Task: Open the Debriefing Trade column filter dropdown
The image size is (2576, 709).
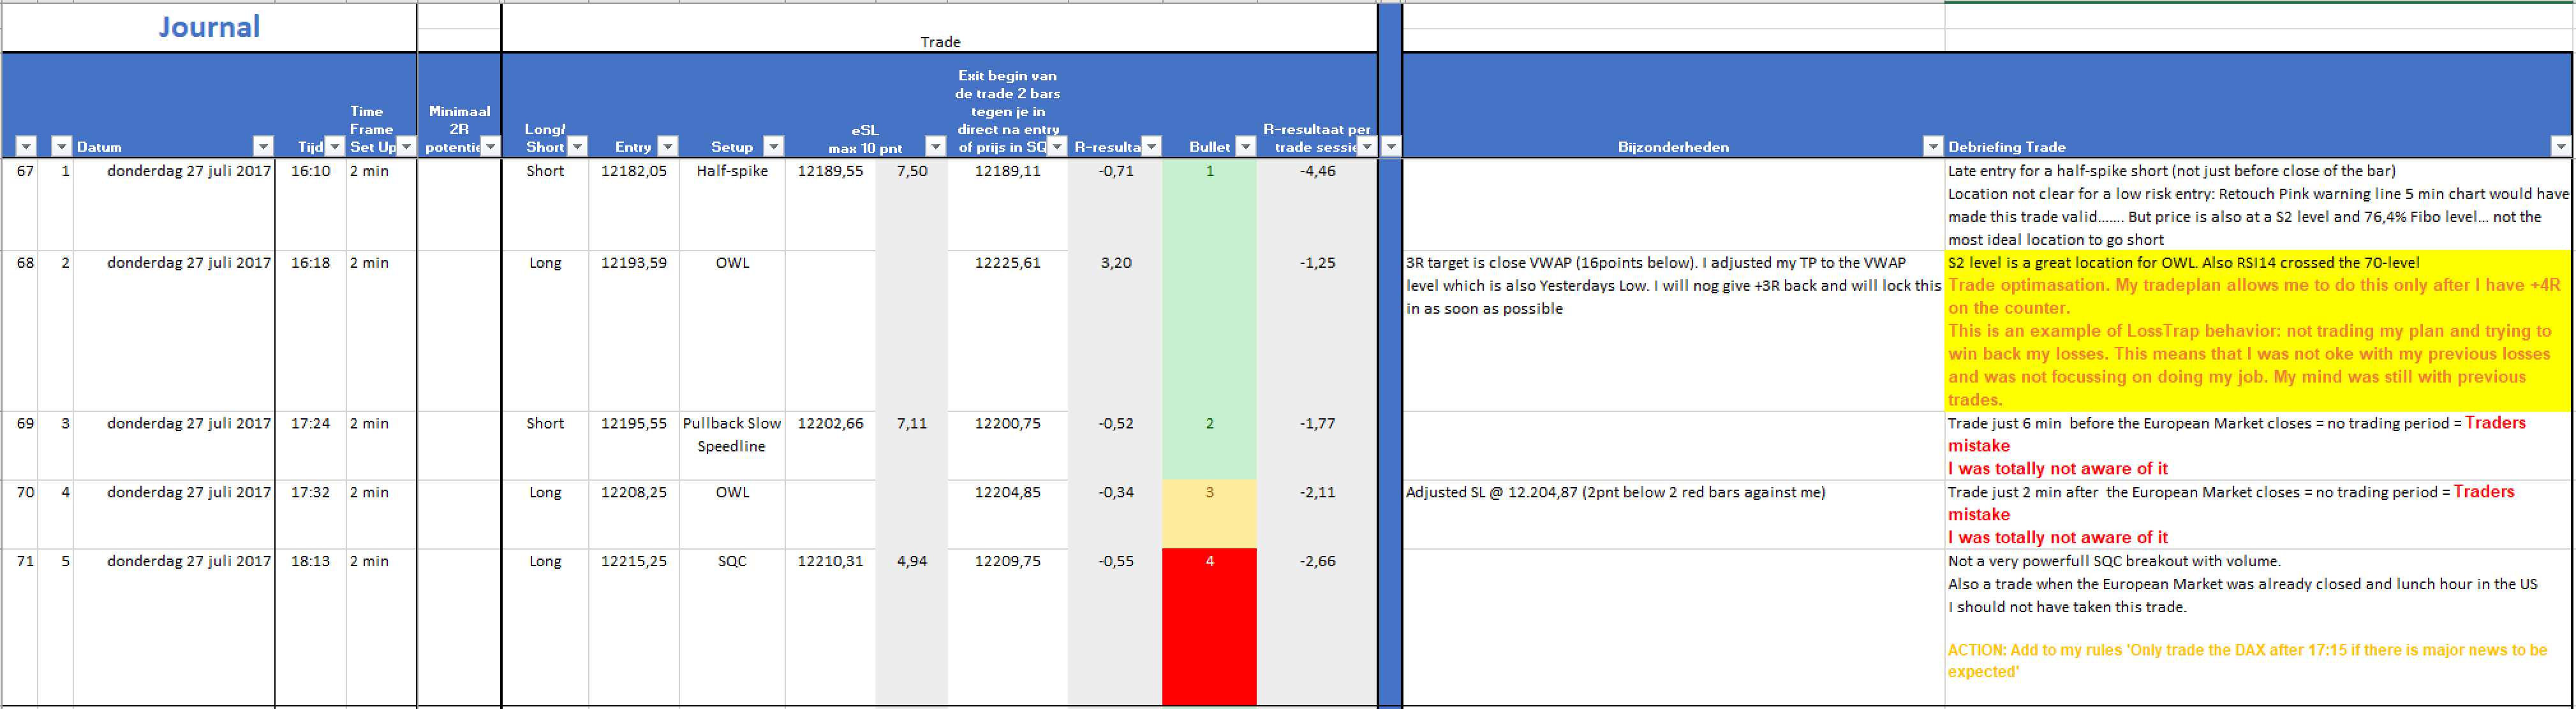Action: [2561, 146]
